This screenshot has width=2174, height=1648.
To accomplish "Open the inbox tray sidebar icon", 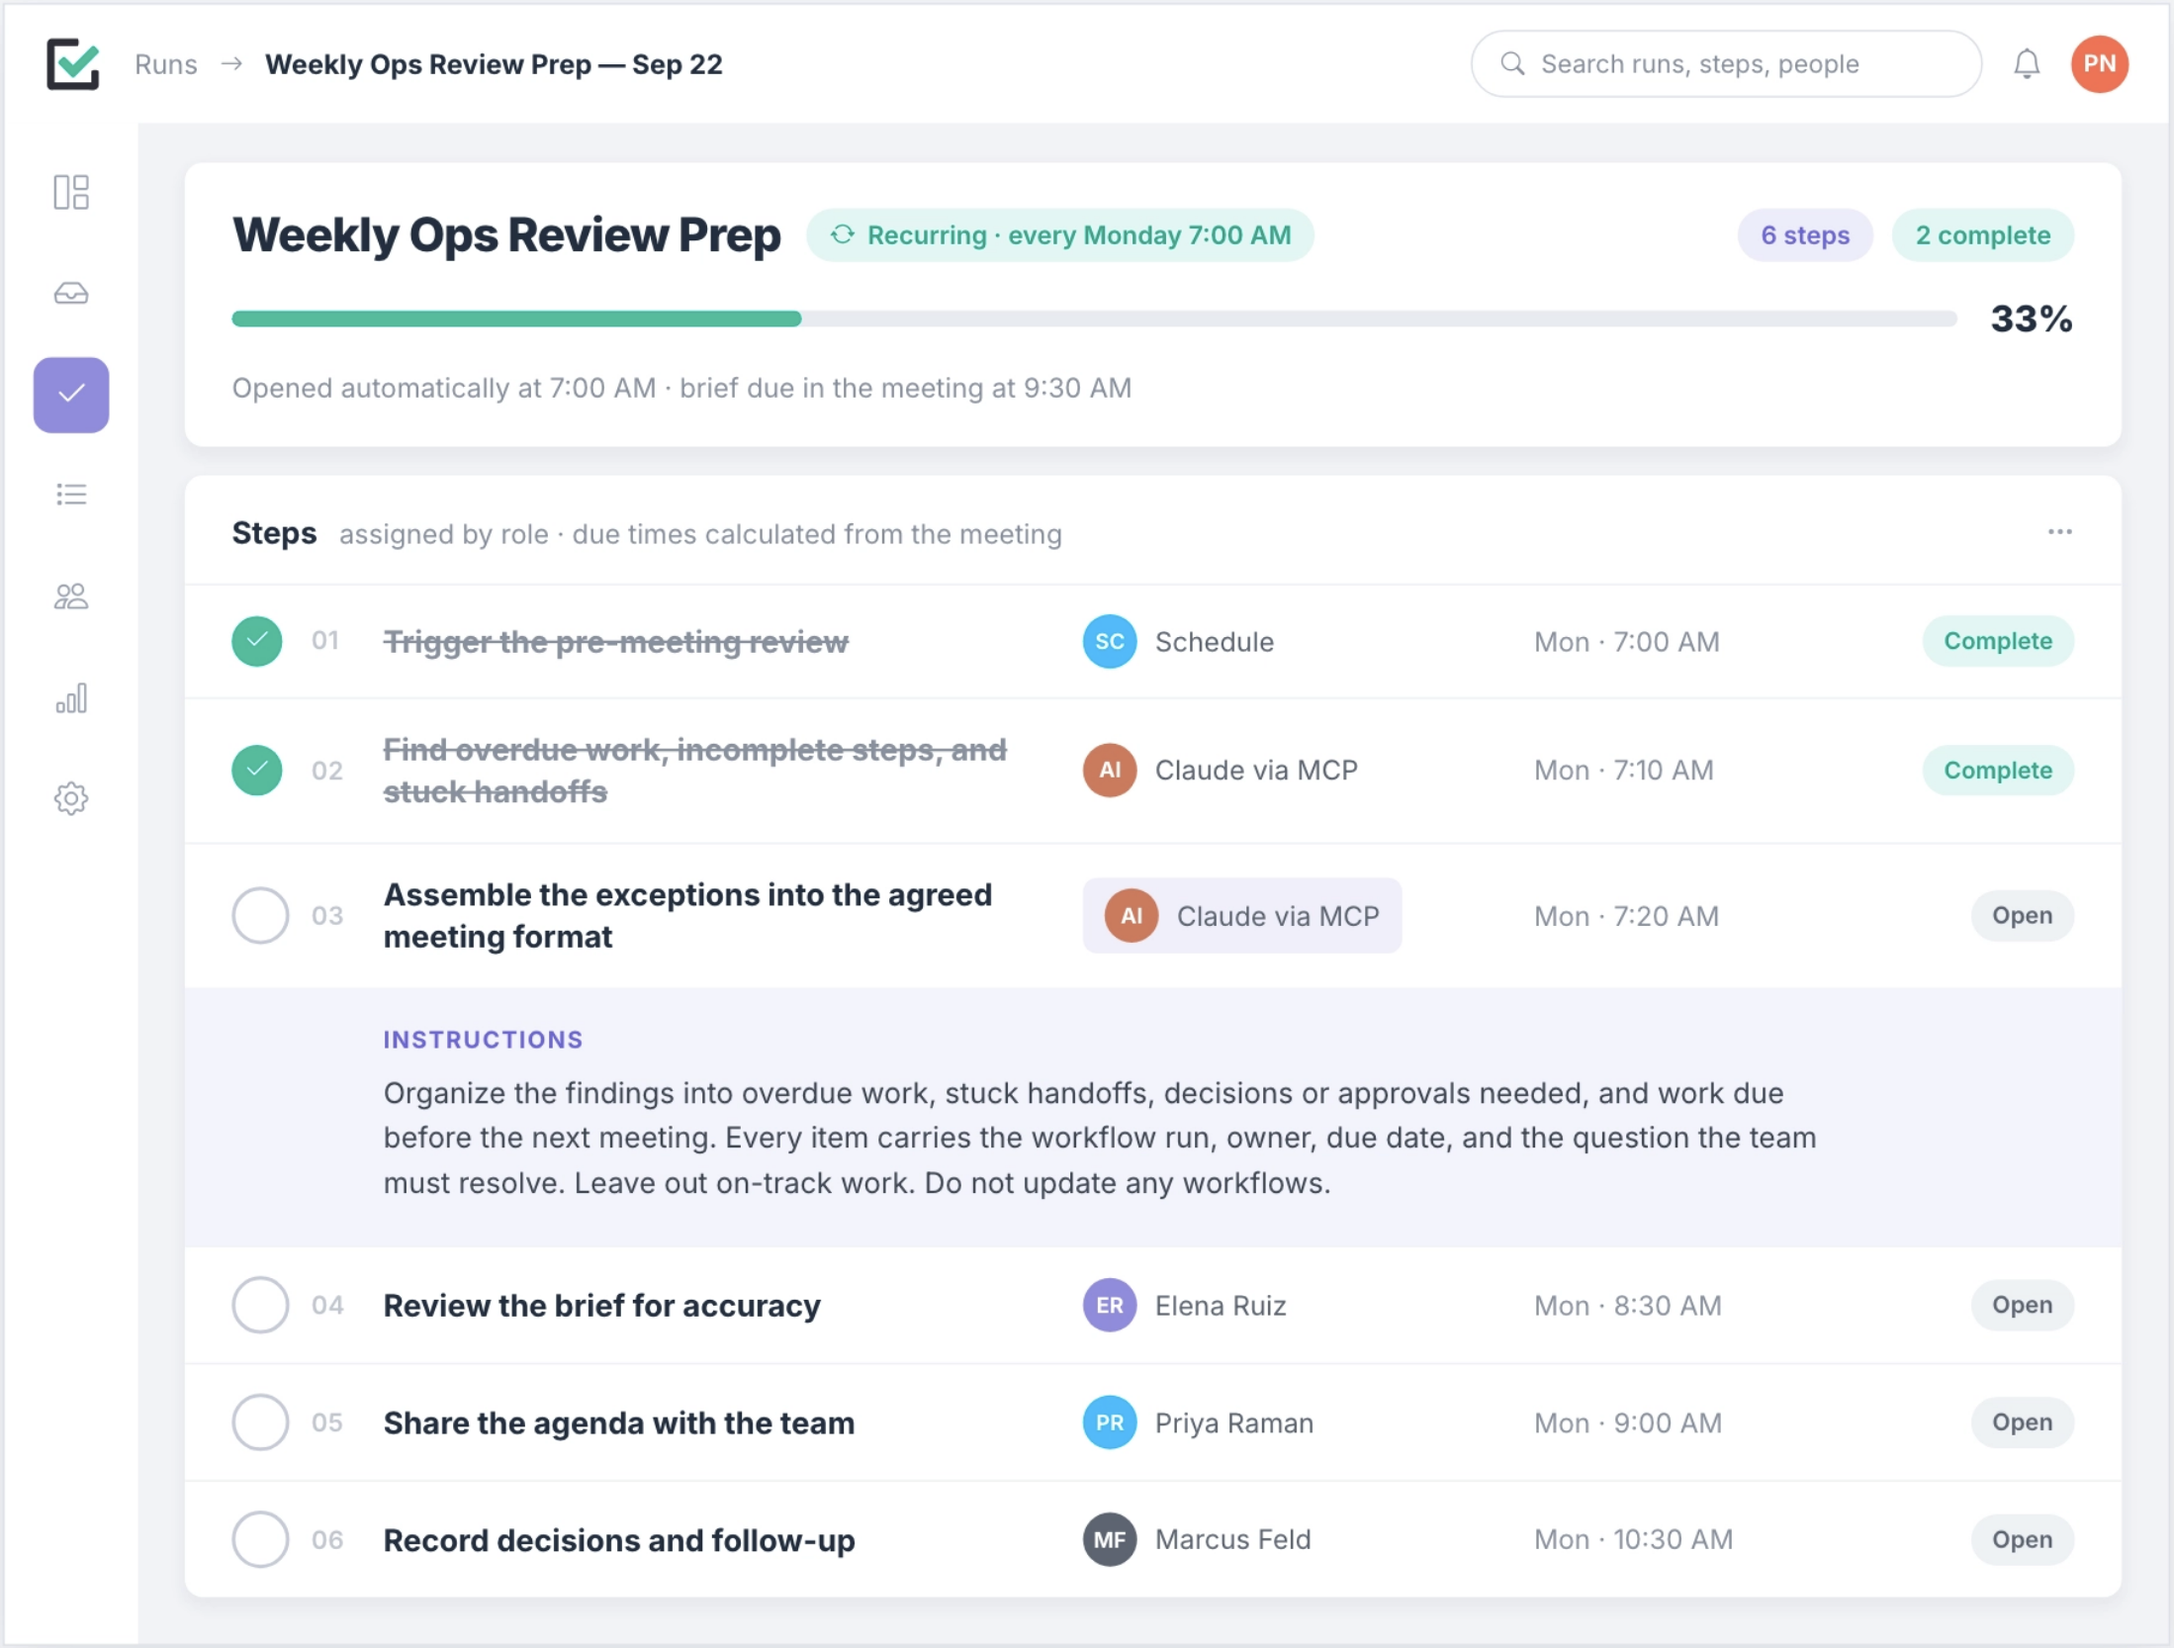I will 71,293.
